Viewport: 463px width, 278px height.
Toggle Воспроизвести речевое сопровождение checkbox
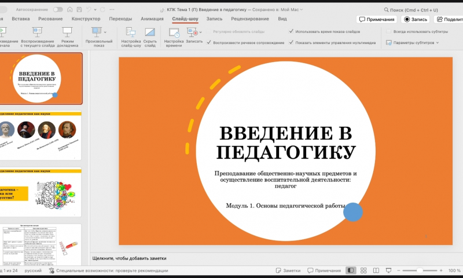coord(209,42)
